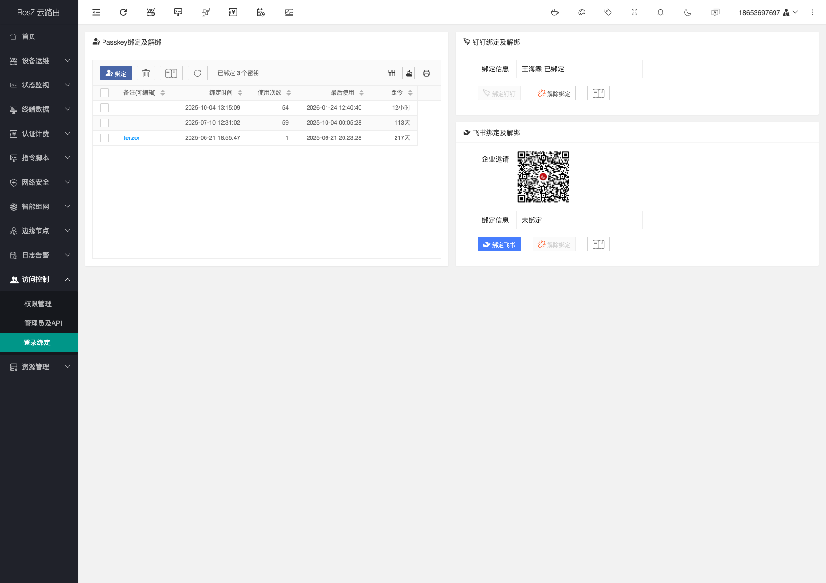Select checkbox for passkey bound 2025-10-04
This screenshot has width=826, height=583.
pyautogui.click(x=104, y=108)
